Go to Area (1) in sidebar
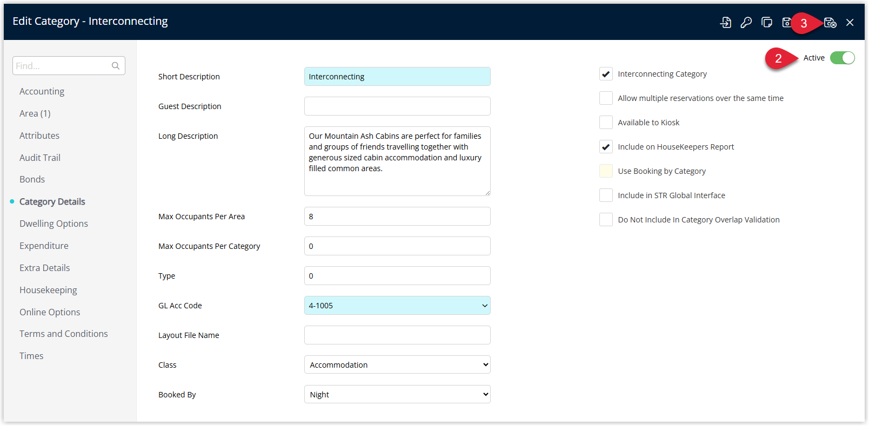Image resolution: width=869 pixels, height=426 pixels. coord(35,113)
